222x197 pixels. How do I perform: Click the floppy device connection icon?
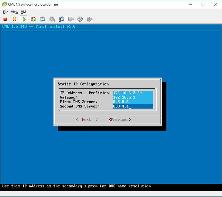coord(71,19)
